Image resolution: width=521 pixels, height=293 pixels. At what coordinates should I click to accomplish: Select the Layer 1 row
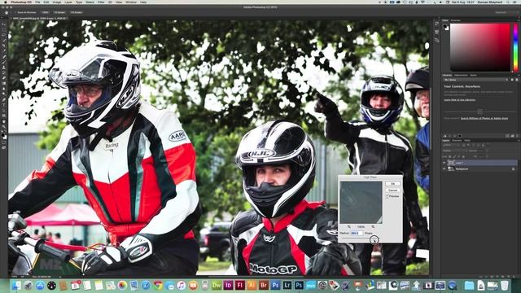tap(479, 163)
